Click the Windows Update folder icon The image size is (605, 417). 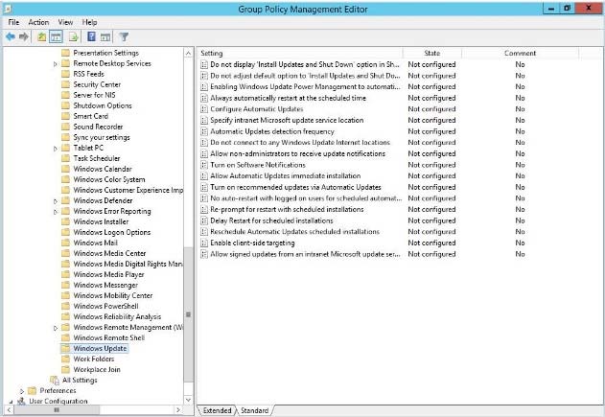tap(66, 348)
